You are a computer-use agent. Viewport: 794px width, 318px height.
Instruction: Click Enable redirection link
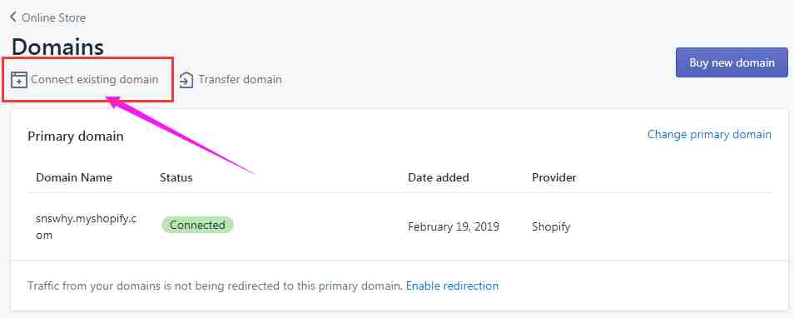click(x=452, y=286)
